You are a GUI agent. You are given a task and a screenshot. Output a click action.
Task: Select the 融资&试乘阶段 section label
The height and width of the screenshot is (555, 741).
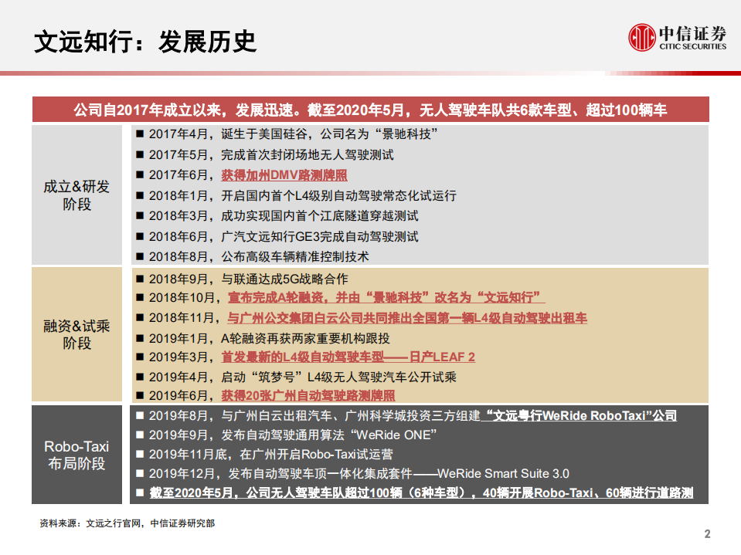click(x=76, y=333)
